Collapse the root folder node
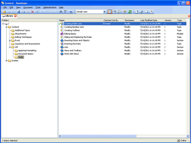191x143 pixels. (3, 24)
